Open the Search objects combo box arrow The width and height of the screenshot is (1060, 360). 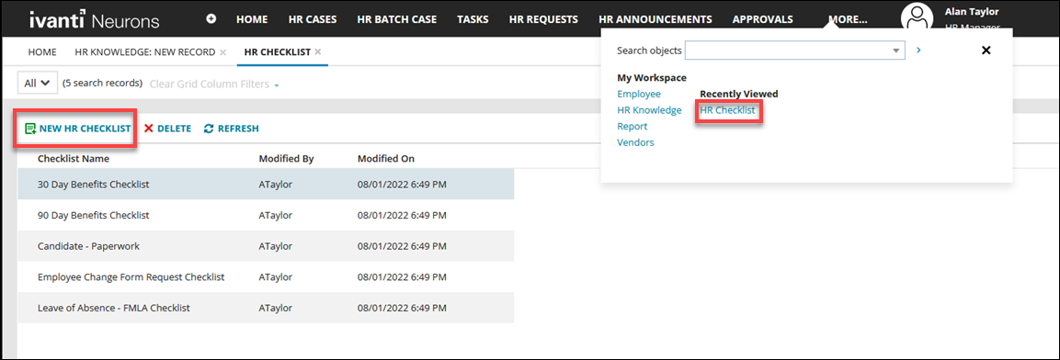896,51
